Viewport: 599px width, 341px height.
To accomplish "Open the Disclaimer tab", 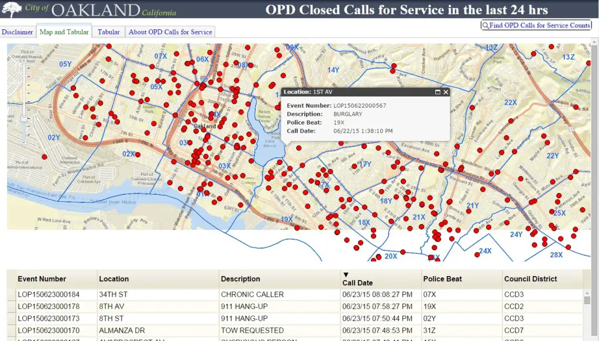I will (17, 32).
